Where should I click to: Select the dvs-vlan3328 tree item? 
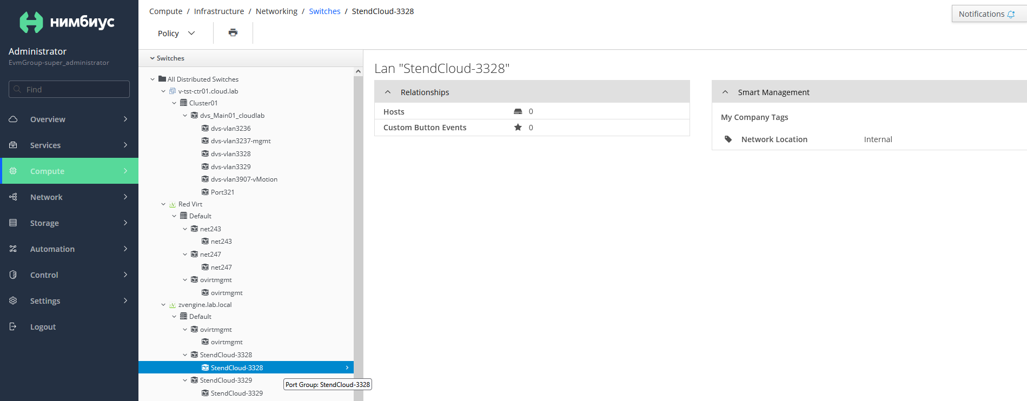coord(230,153)
